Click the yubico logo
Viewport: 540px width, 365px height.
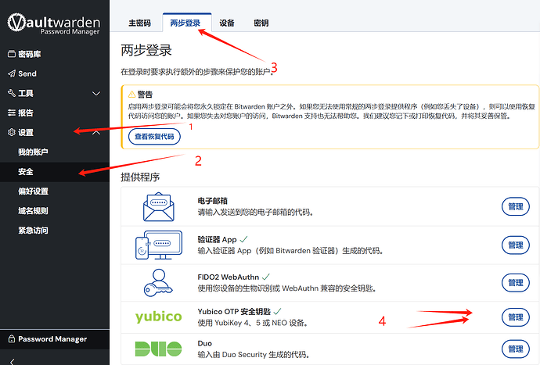pos(158,317)
